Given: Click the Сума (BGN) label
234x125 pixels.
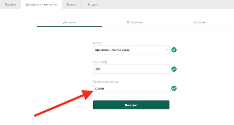Looking at the screenshot, I should click(x=100, y=62).
